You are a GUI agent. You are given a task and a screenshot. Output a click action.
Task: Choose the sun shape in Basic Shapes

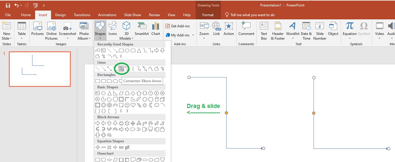(145, 105)
